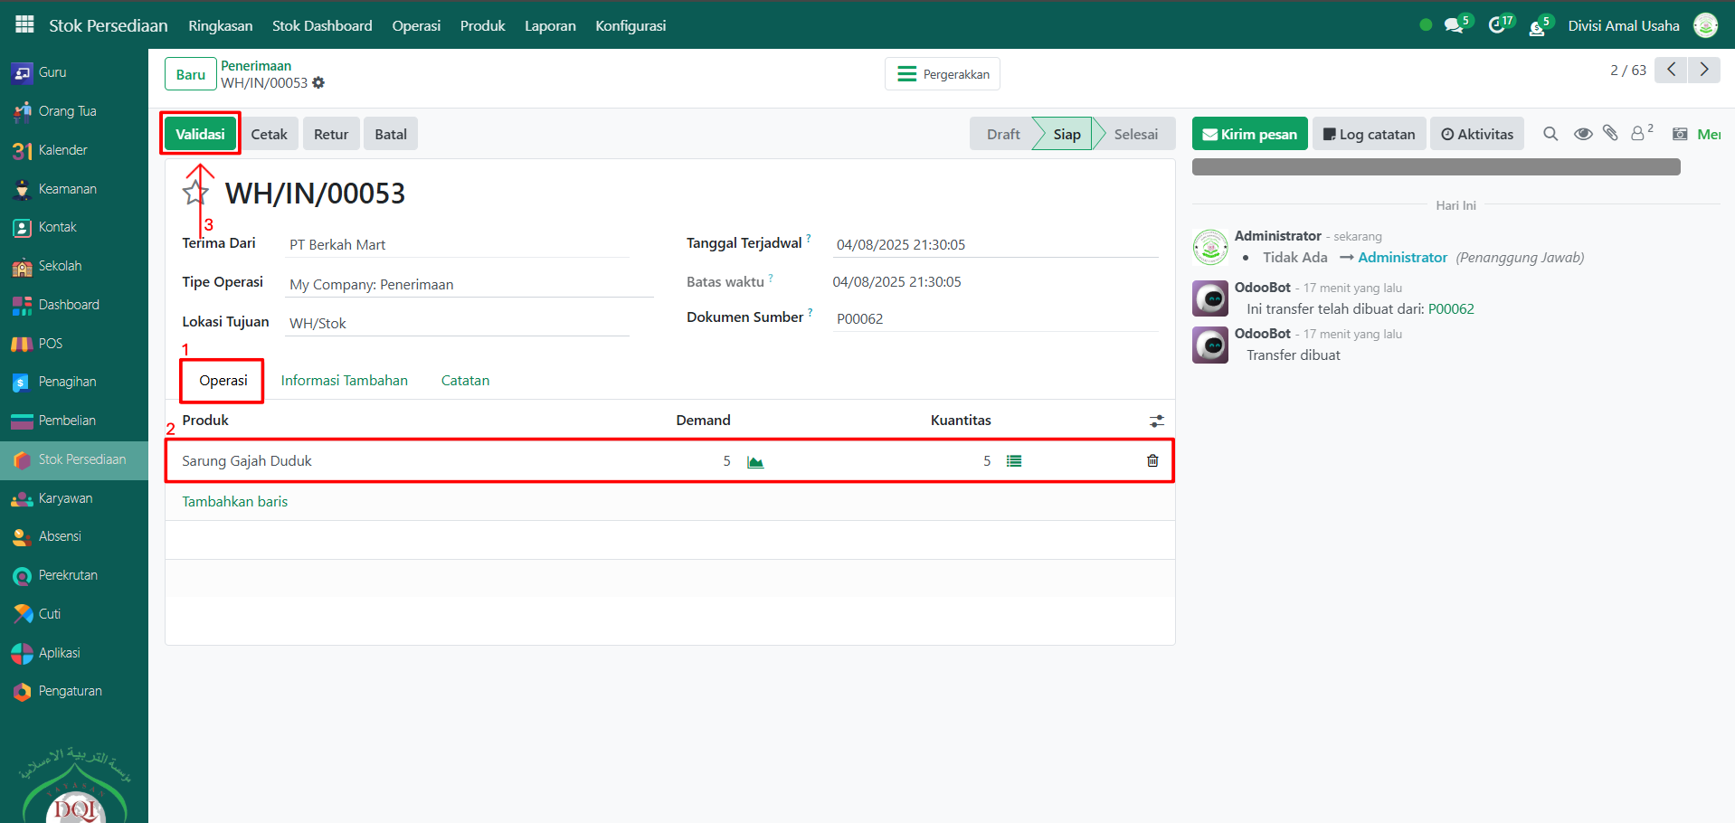
Task: Switch to the Informasi Tambahan tab
Action: click(344, 381)
